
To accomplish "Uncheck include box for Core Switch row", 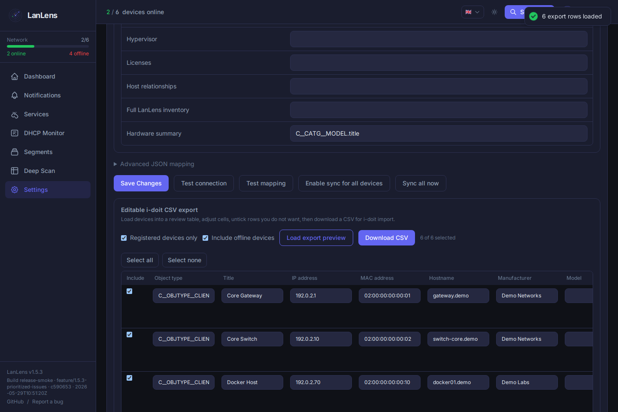I will click(129, 334).
